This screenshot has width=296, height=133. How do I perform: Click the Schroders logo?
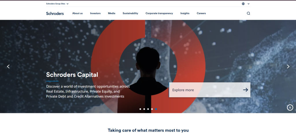coord(55,13)
